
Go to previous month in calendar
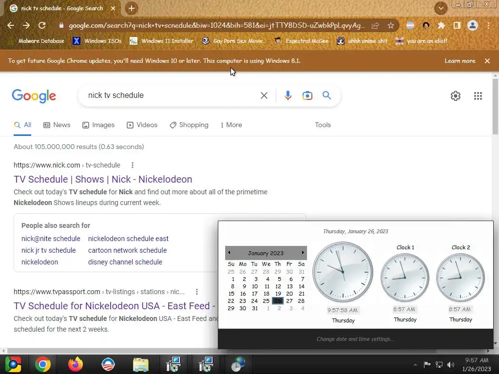coord(229,253)
